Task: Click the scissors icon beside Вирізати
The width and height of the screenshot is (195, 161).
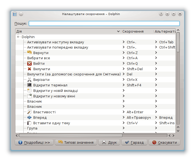Action: click(29, 80)
